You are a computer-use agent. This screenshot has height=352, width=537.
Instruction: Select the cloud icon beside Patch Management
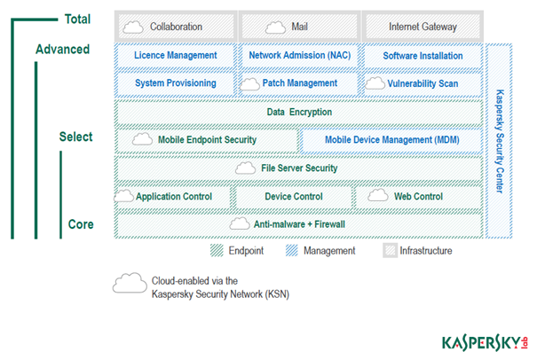pos(249,84)
